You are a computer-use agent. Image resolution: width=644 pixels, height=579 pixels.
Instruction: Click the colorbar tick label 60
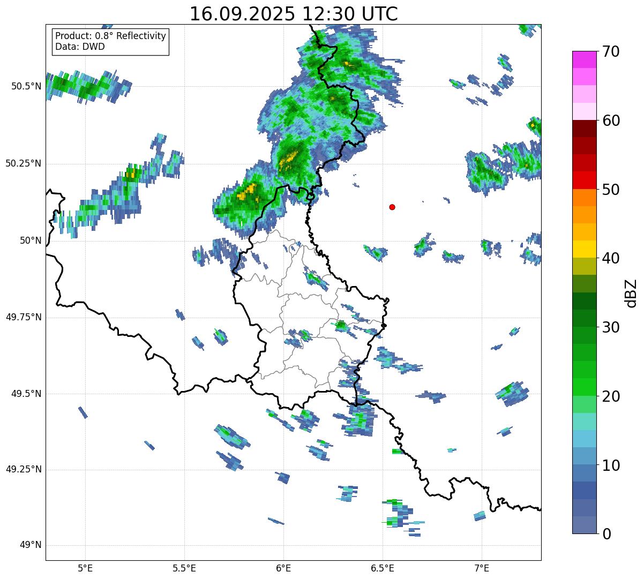pos(611,121)
